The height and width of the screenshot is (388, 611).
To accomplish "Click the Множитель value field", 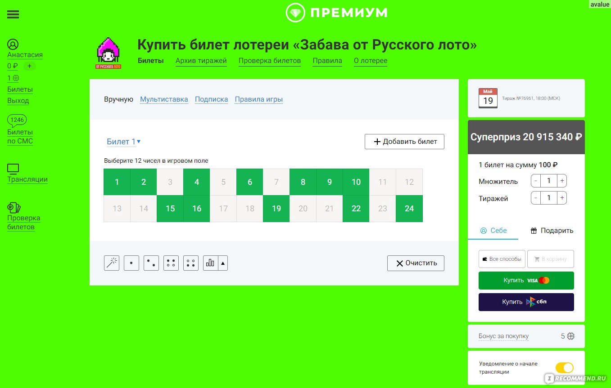I will [549, 181].
